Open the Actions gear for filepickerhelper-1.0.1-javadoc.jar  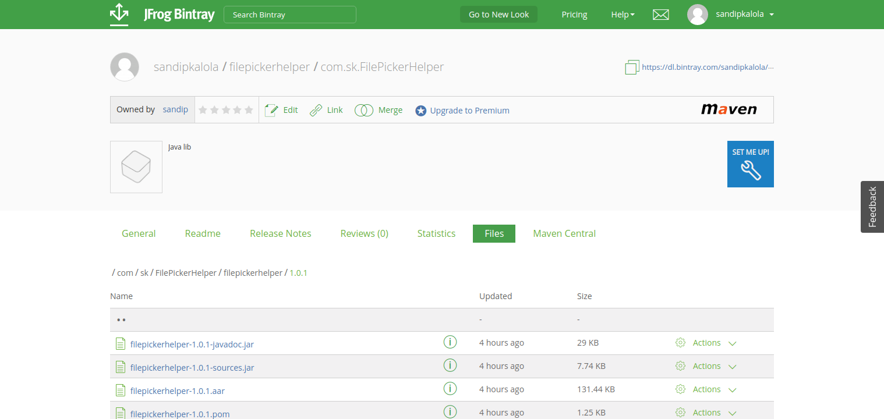(x=680, y=342)
